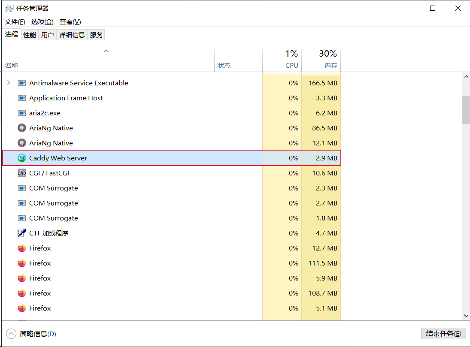Switch to the 详细信息 tab

[x=72, y=35]
